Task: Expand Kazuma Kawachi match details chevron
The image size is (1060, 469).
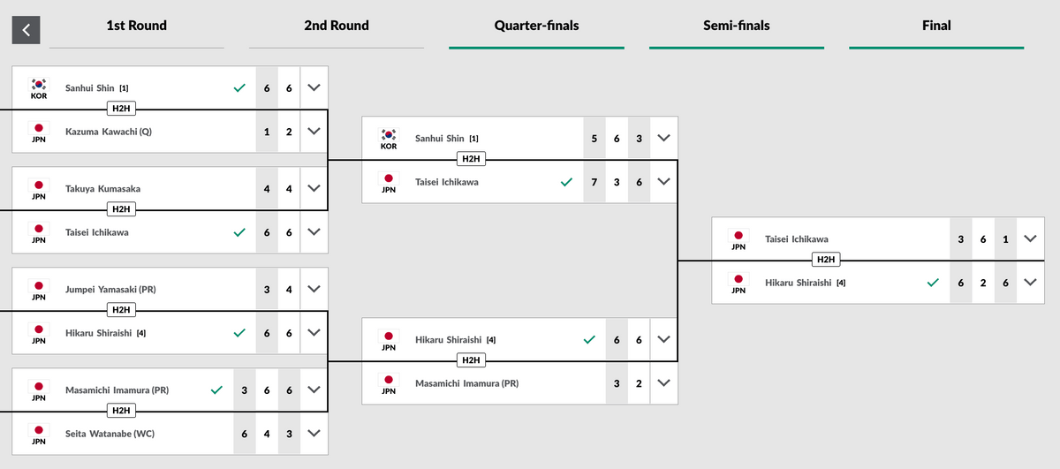Action: click(314, 132)
